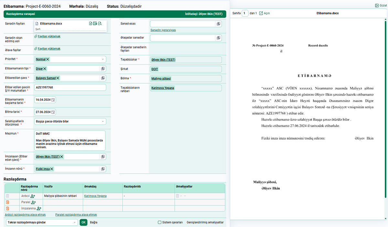Open the Etibarnamə.docx file
This screenshot has width=388, height=227.
point(51,24)
